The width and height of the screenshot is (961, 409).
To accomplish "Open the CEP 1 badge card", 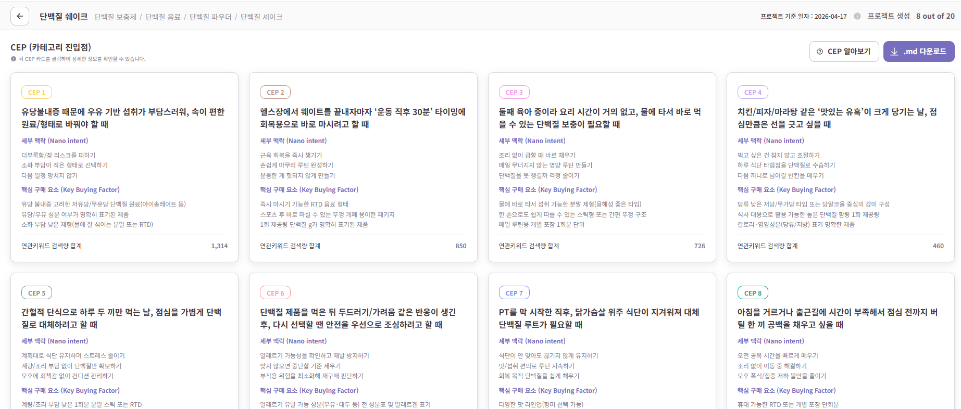I will tap(36, 92).
